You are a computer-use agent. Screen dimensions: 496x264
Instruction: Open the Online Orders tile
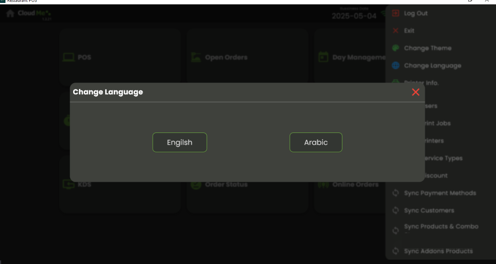pyautogui.click(x=355, y=185)
